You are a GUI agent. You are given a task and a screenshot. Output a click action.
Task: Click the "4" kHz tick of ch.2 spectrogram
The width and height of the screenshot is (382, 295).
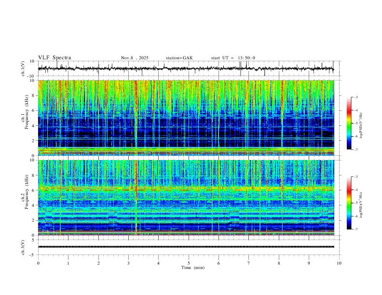(x=34, y=205)
